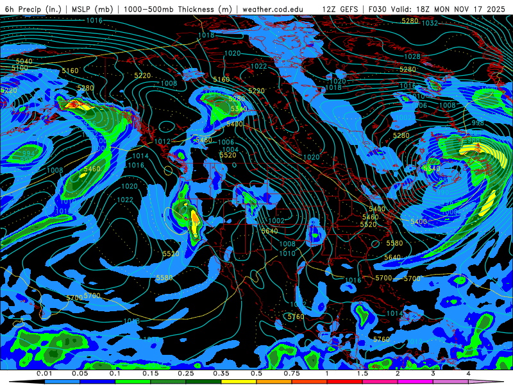
Task: Click the 'weather.cod.edu' source text
Action: click(x=273, y=9)
